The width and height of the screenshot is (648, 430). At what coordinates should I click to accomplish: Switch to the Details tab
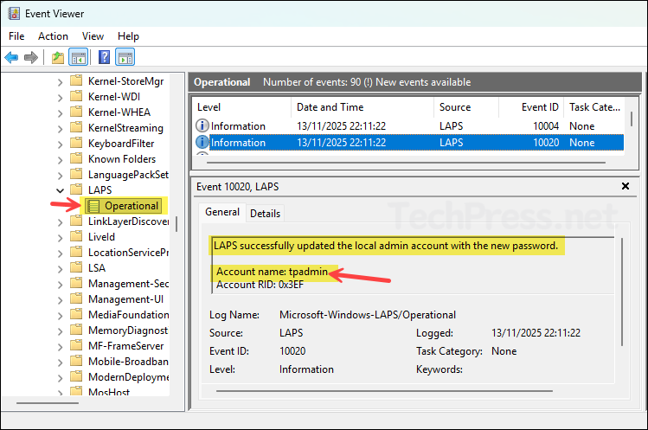(265, 213)
